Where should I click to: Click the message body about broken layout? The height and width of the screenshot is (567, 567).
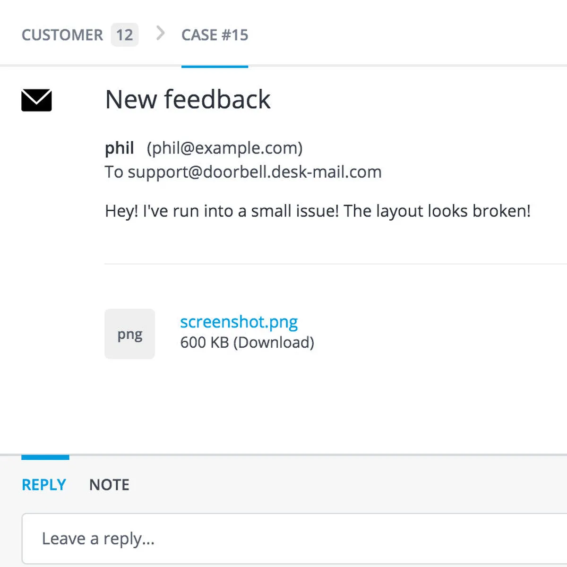[x=318, y=211]
